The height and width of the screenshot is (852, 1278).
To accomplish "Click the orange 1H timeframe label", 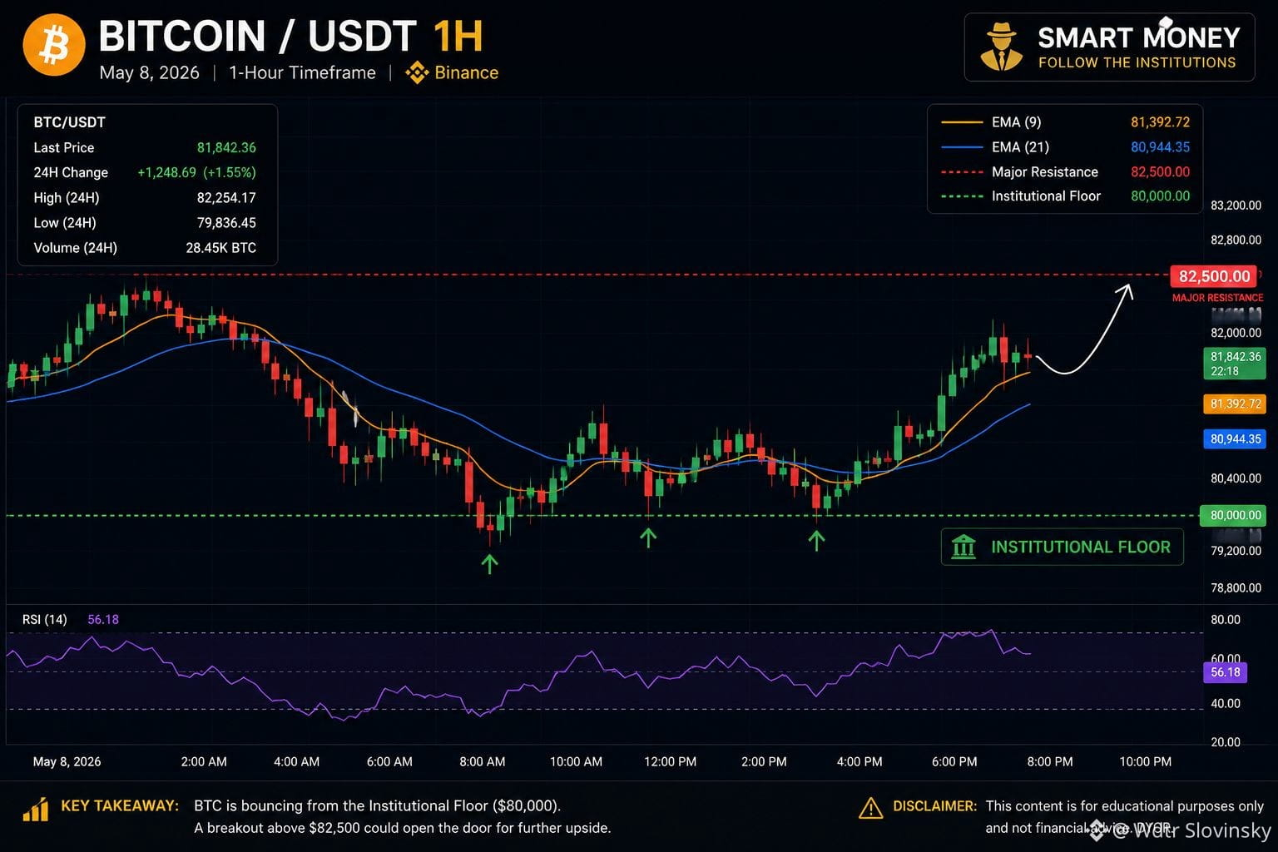I will pos(458,37).
